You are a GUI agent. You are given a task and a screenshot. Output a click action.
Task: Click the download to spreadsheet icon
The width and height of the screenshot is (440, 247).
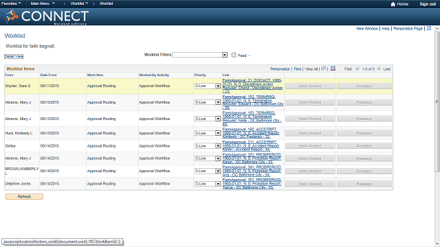pyautogui.click(x=333, y=69)
